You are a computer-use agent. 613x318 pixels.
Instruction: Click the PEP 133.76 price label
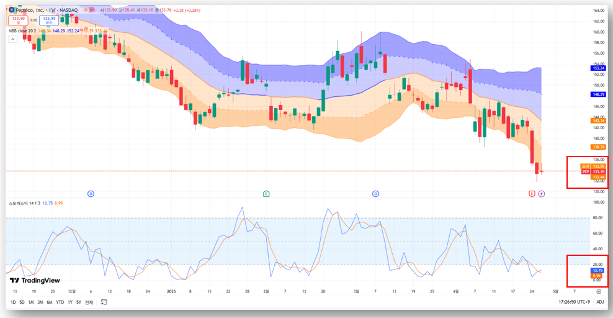click(x=593, y=171)
